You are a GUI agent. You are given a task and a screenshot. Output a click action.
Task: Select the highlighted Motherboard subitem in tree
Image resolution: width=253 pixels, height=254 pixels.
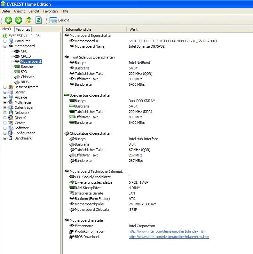point(31,61)
